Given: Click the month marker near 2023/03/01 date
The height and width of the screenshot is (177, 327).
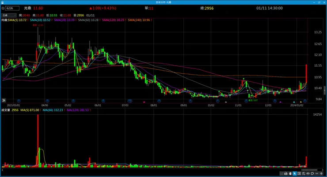Looking at the screenshot, I should click(x=19, y=101).
